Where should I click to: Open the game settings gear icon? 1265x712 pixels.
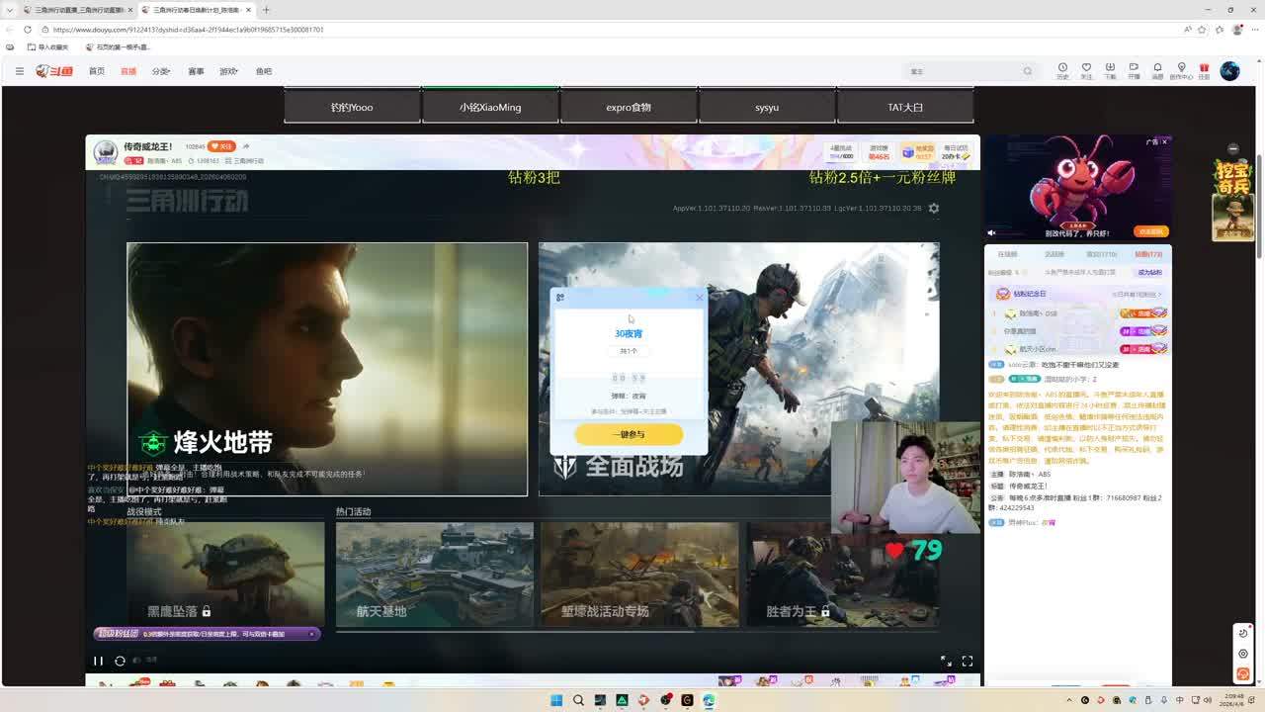coord(934,209)
